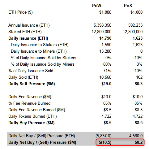Click PoW Daily Tokens Burned value 4,722
Viewport: 149px width, 149px height.
click(x=106, y=116)
